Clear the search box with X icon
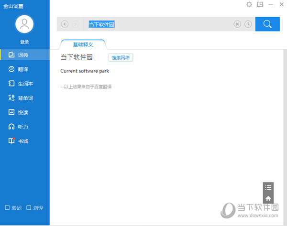The width and height of the screenshot is (287, 226). (237, 24)
